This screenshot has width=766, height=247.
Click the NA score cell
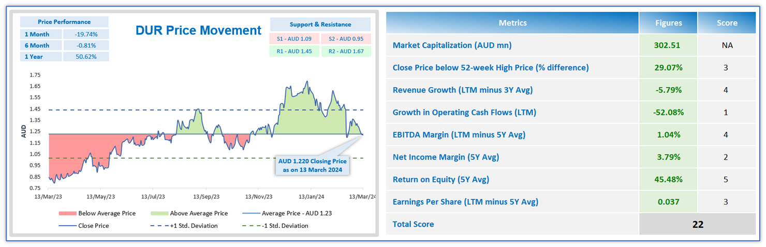click(727, 45)
